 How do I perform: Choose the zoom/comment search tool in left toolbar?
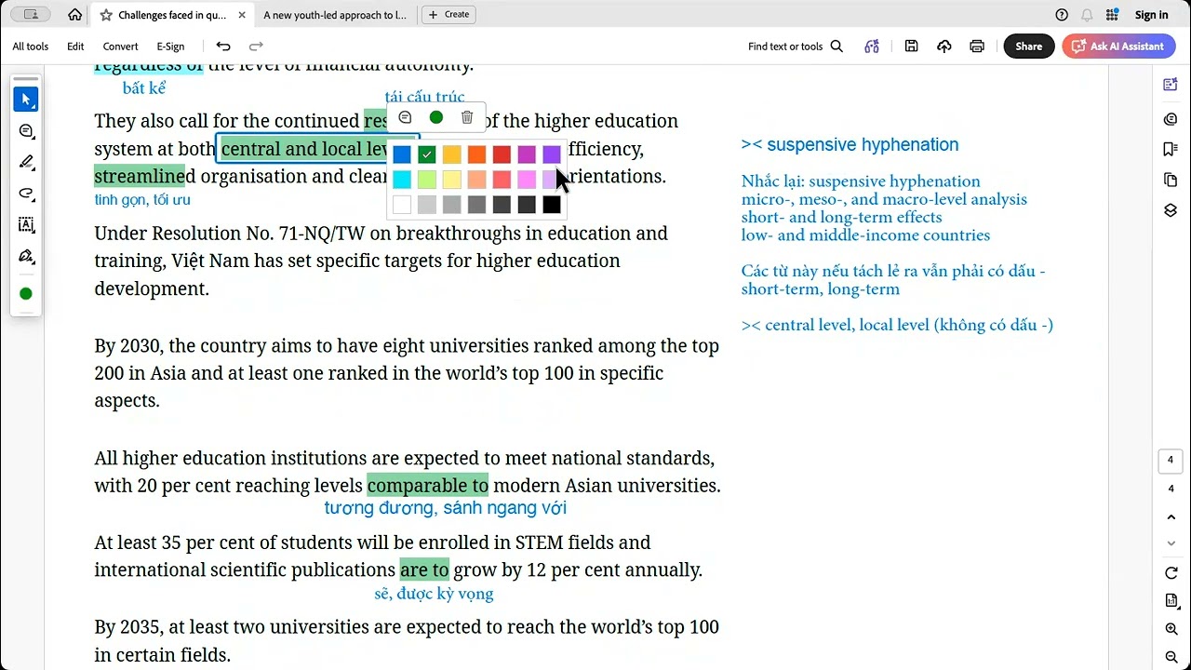pyautogui.click(x=26, y=131)
